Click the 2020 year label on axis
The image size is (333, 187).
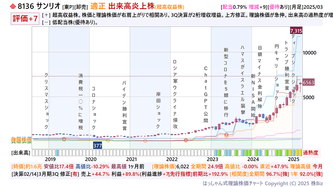click(x=91, y=159)
